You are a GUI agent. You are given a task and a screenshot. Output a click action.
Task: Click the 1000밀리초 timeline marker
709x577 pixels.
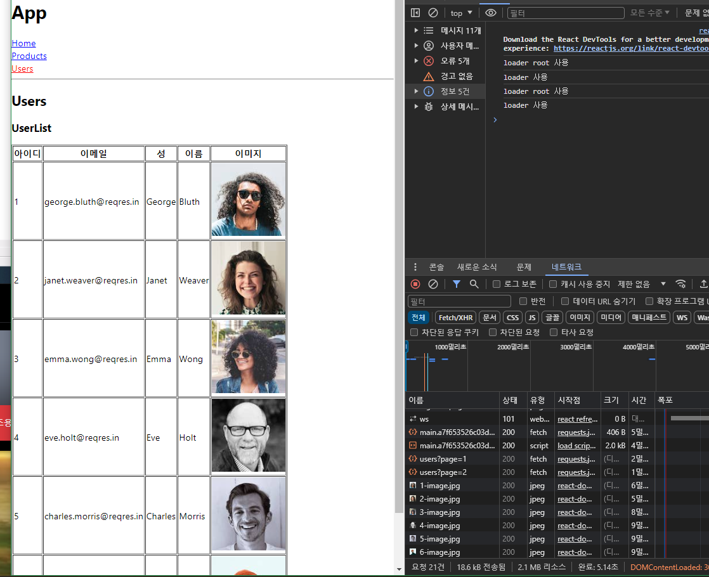[450, 347]
